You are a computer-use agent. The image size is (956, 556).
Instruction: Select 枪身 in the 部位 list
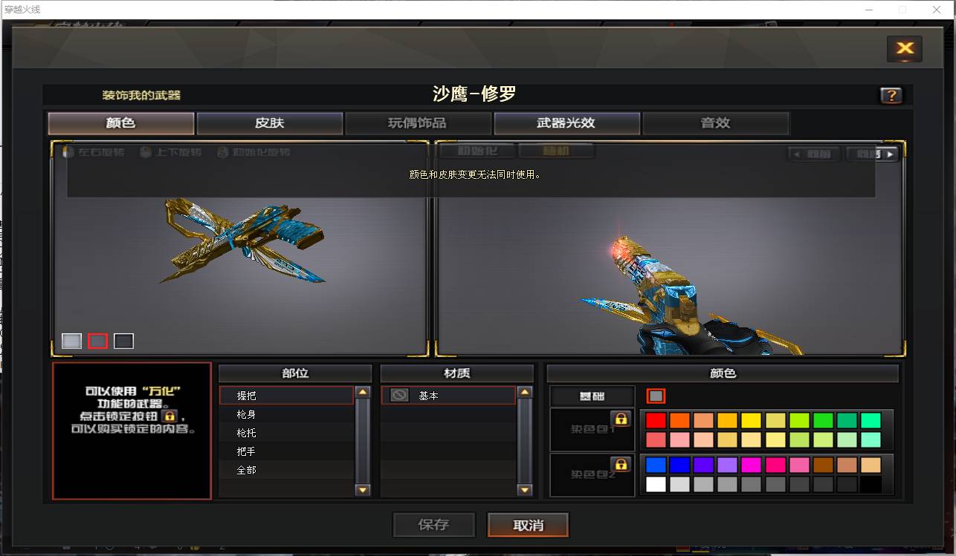tap(286, 414)
